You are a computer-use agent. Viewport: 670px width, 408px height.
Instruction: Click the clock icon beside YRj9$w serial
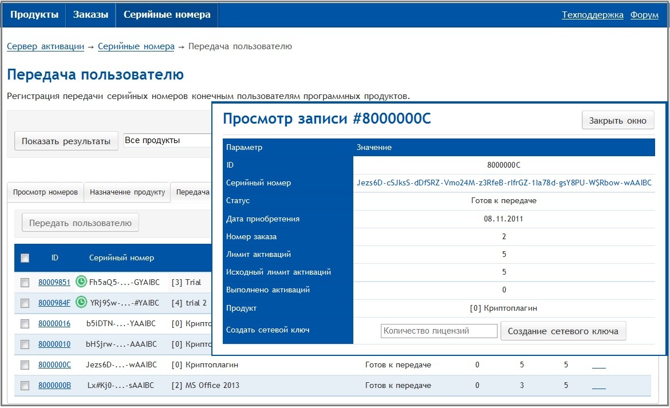pyautogui.click(x=81, y=302)
